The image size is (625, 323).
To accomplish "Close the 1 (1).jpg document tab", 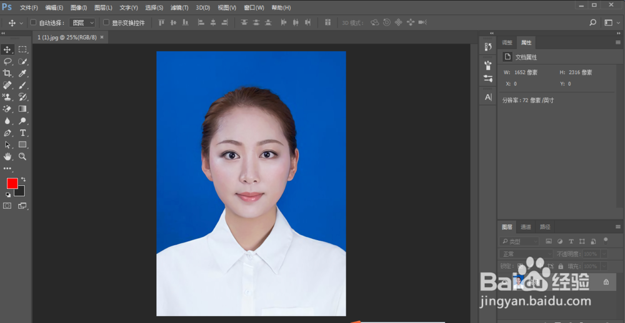I will (102, 37).
